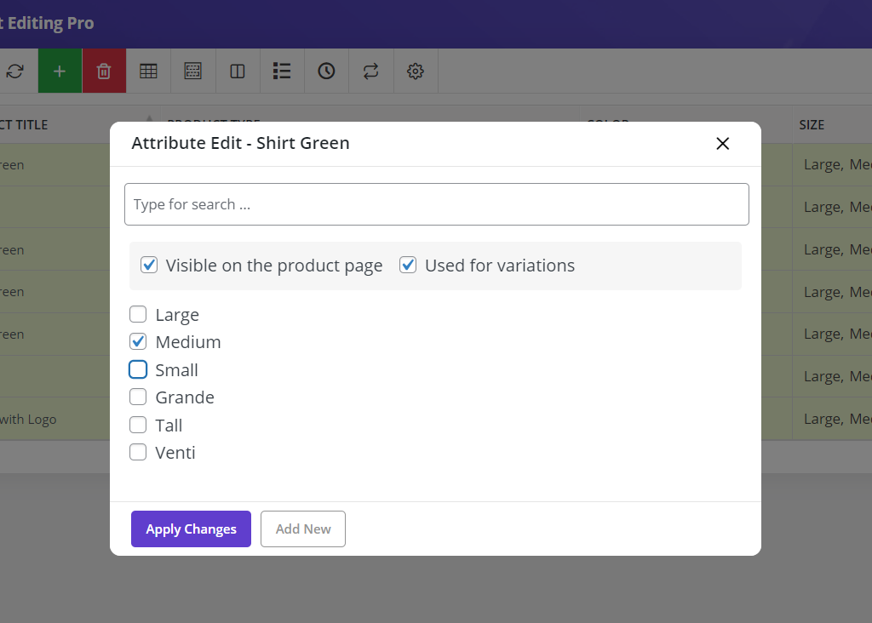This screenshot has width=872, height=623.
Task: Close the Attribute Edit dialog
Action: pos(723,144)
